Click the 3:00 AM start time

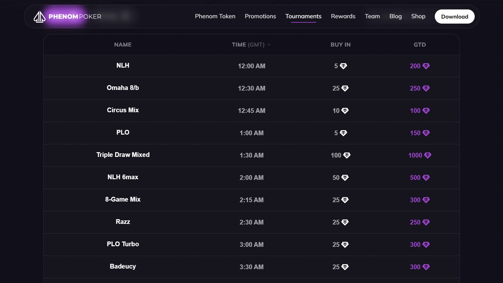(251, 245)
